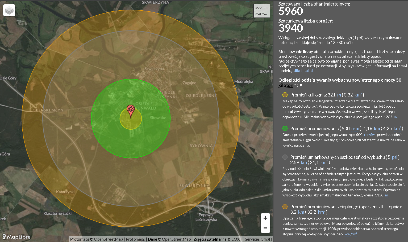Click the 500 metrów map scale box
Image resolution: width=408 pixels, height=242 pixels.
click(261, 11)
